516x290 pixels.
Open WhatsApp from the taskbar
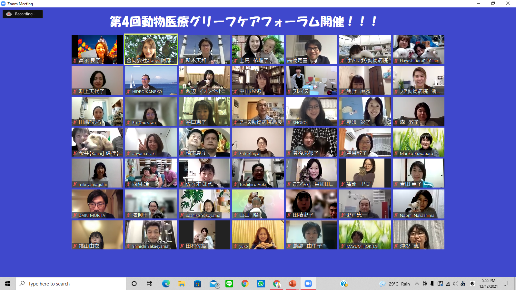(x=261, y=284)
